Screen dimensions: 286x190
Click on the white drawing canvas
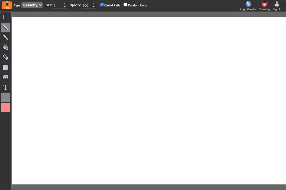point(149,101)
